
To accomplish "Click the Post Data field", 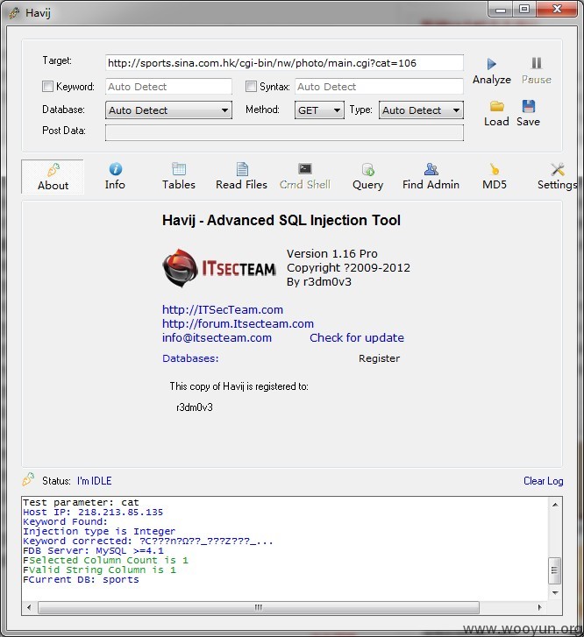I will pyautogui.click(x=284, y=132).
